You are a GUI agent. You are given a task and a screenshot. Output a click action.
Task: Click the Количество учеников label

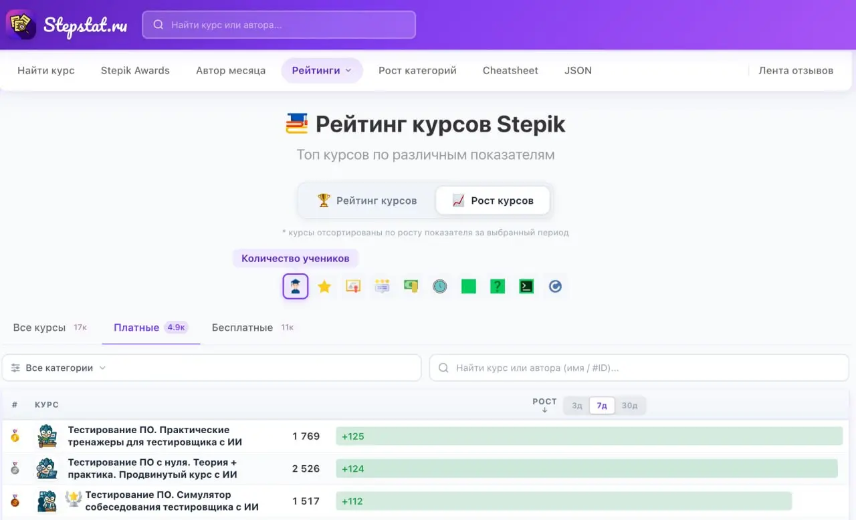(x=295, y=258)
